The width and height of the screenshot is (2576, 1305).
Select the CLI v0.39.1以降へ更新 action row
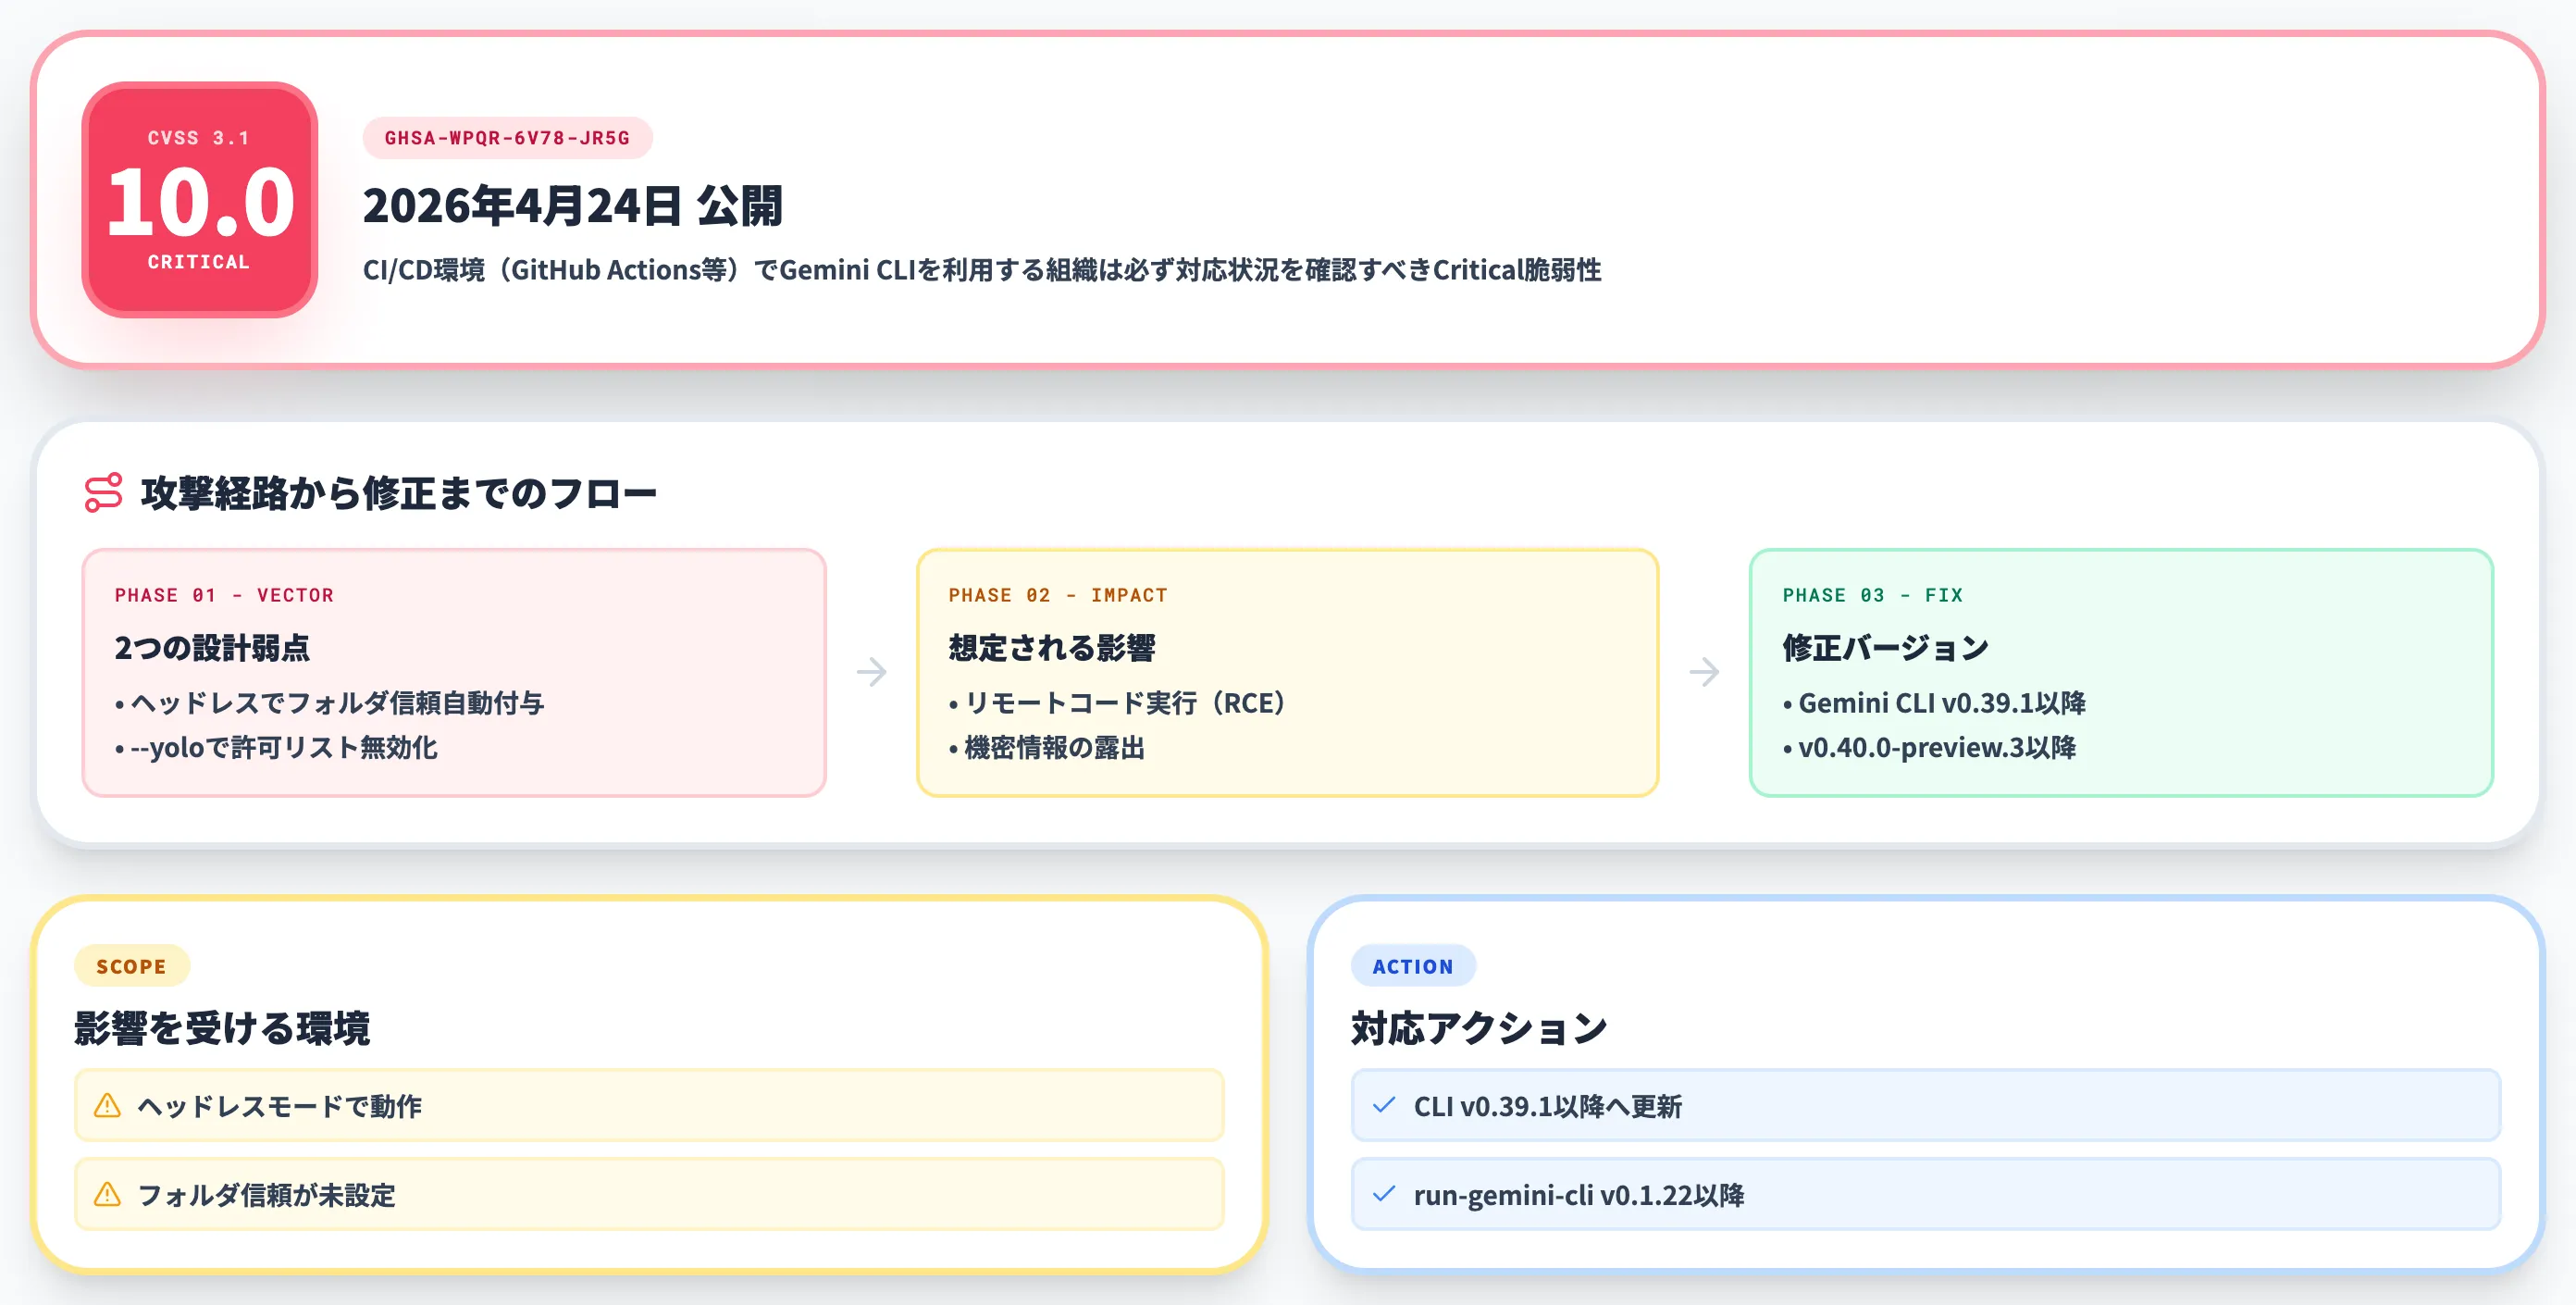(x=1926, y=1105)
